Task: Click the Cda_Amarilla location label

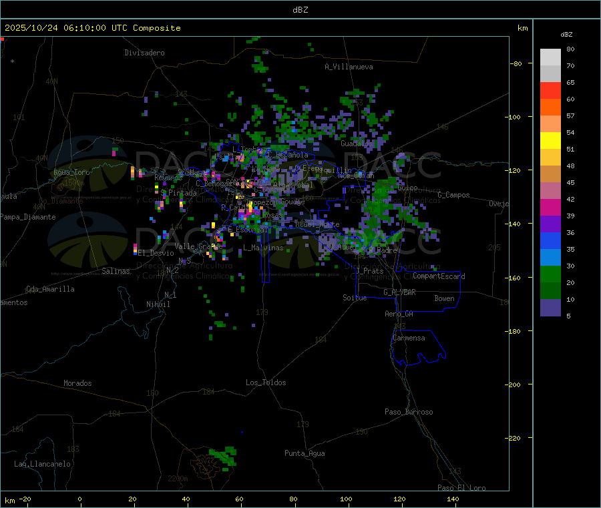Action: [50, 289]
